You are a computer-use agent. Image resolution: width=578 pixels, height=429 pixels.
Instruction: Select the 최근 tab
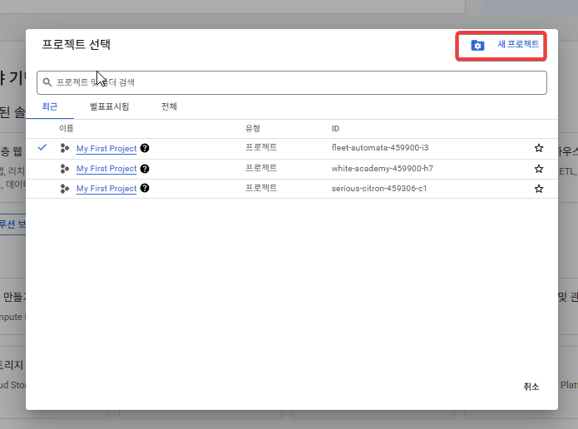(x=50, y=107)
